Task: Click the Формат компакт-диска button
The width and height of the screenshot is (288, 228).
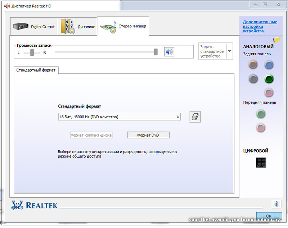Action: [91, 135]
